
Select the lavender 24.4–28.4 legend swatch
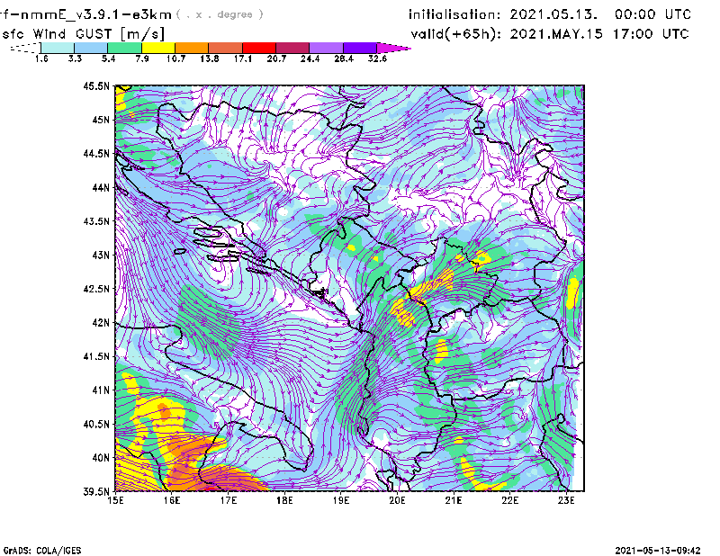tap(326, 48)
